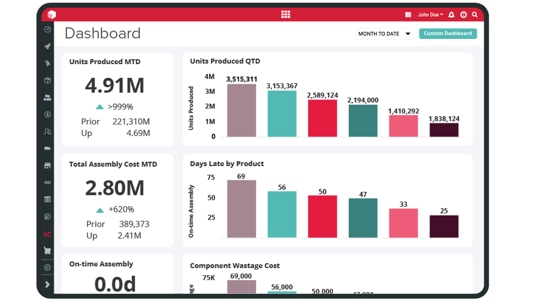
Task: Open the storefront icon sidebar item
Action: click(x=47, y=165)
